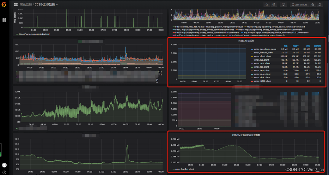Image resolution: width=329 pixels, height=175 pixels.
Task: Open the LWM2M设备实时在线设备数 panel title menu
Action: [246, 135]
